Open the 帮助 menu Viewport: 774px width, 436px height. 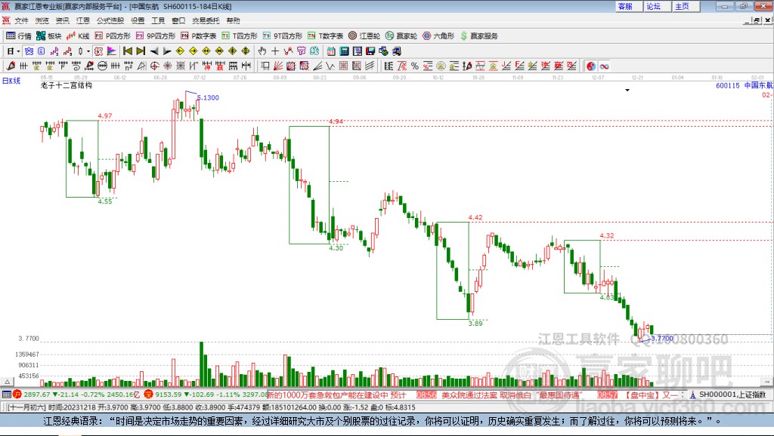click(x=234, y=20)
